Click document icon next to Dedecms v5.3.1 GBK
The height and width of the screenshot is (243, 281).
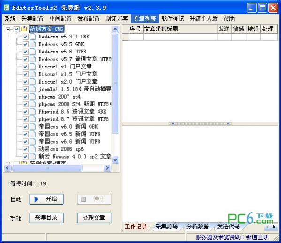(x=33, y=37)
